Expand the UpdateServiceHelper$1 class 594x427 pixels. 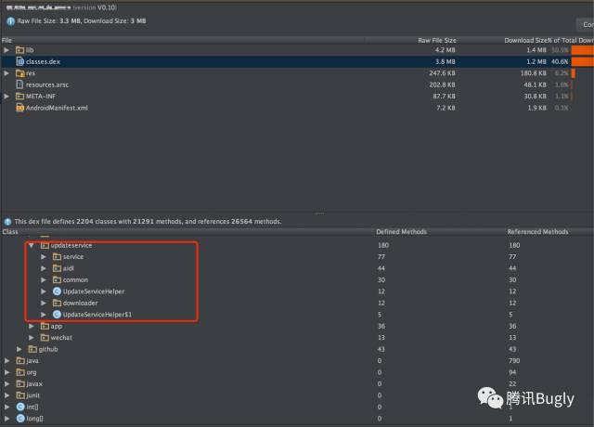(44, 315)
